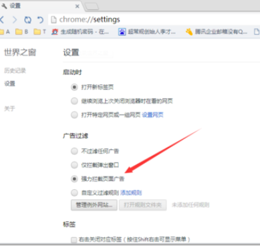Image resolution: width=260 pixels, height=246 pixels.
Task: Select 仅拦截弹出窗口 radio option
Action: [x=74, y=165]
